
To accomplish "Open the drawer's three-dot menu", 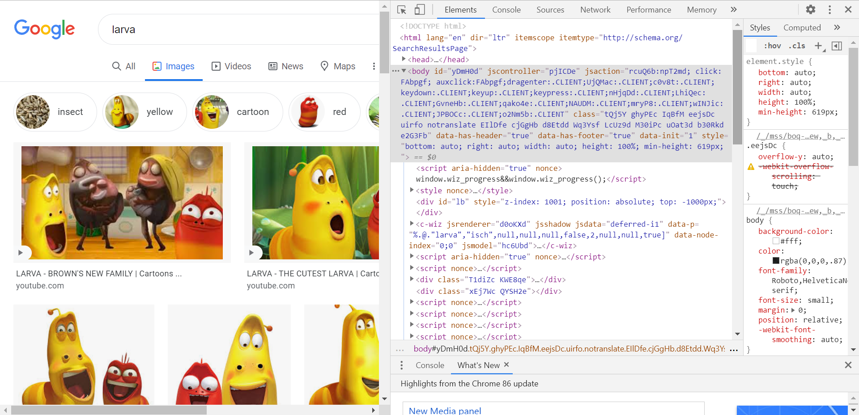I will (x=401, y=365).
